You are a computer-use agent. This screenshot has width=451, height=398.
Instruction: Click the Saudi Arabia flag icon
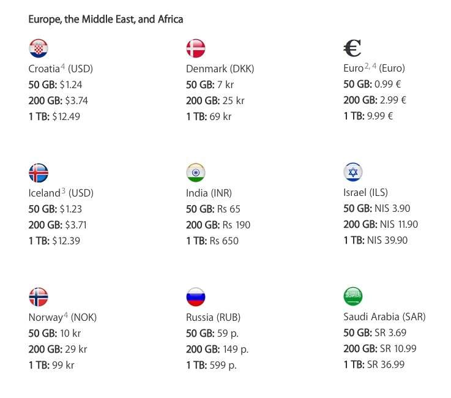[x=353, y=296]
